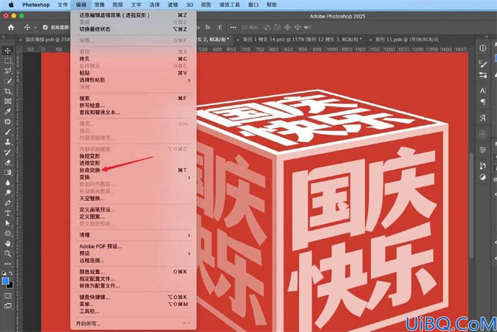
Task: Select the Pen tool
Action: click(7, 203)
